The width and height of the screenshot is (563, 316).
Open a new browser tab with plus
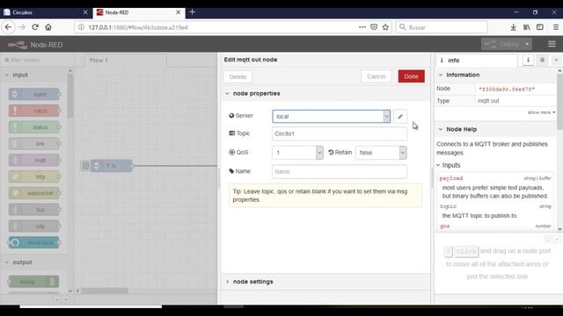[x=193, y=12]
